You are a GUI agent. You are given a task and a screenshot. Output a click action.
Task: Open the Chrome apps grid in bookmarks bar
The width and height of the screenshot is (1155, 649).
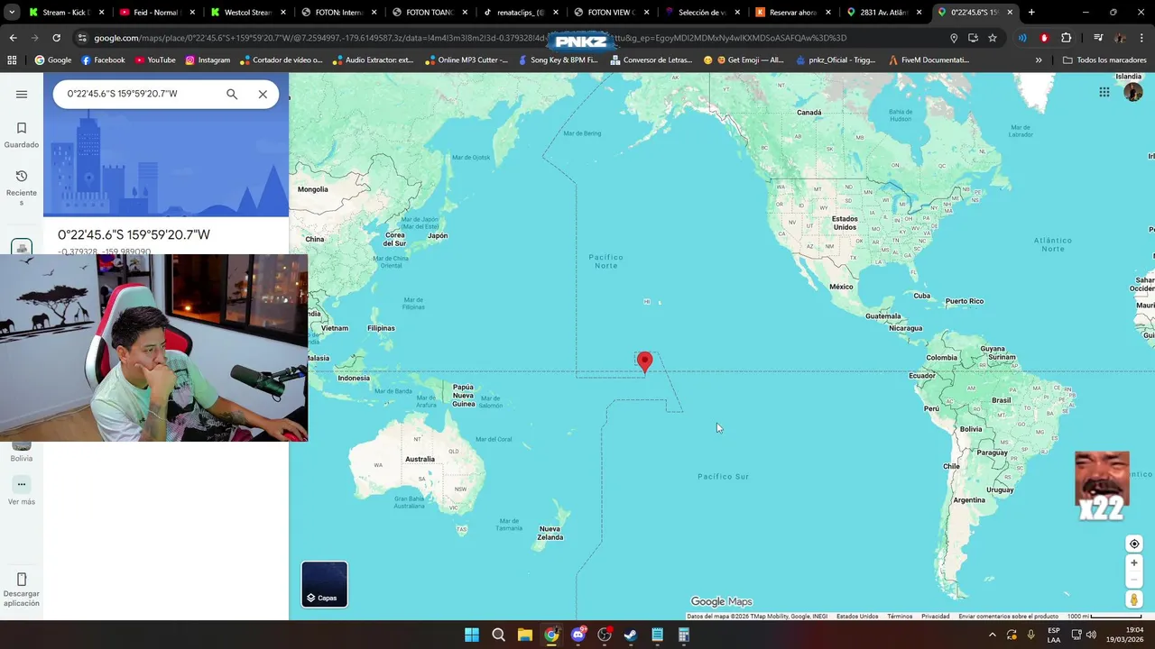point(12,60)
